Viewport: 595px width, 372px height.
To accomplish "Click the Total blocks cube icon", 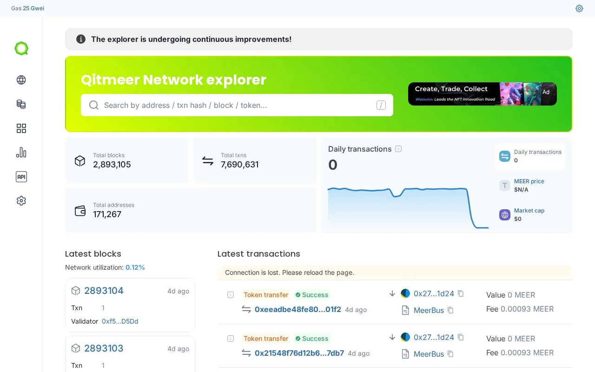I will pyautogui.click(x=80, y=161).
